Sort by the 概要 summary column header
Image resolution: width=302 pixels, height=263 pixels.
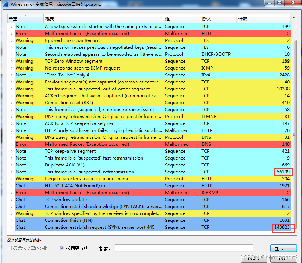click(x=103, y=19)
